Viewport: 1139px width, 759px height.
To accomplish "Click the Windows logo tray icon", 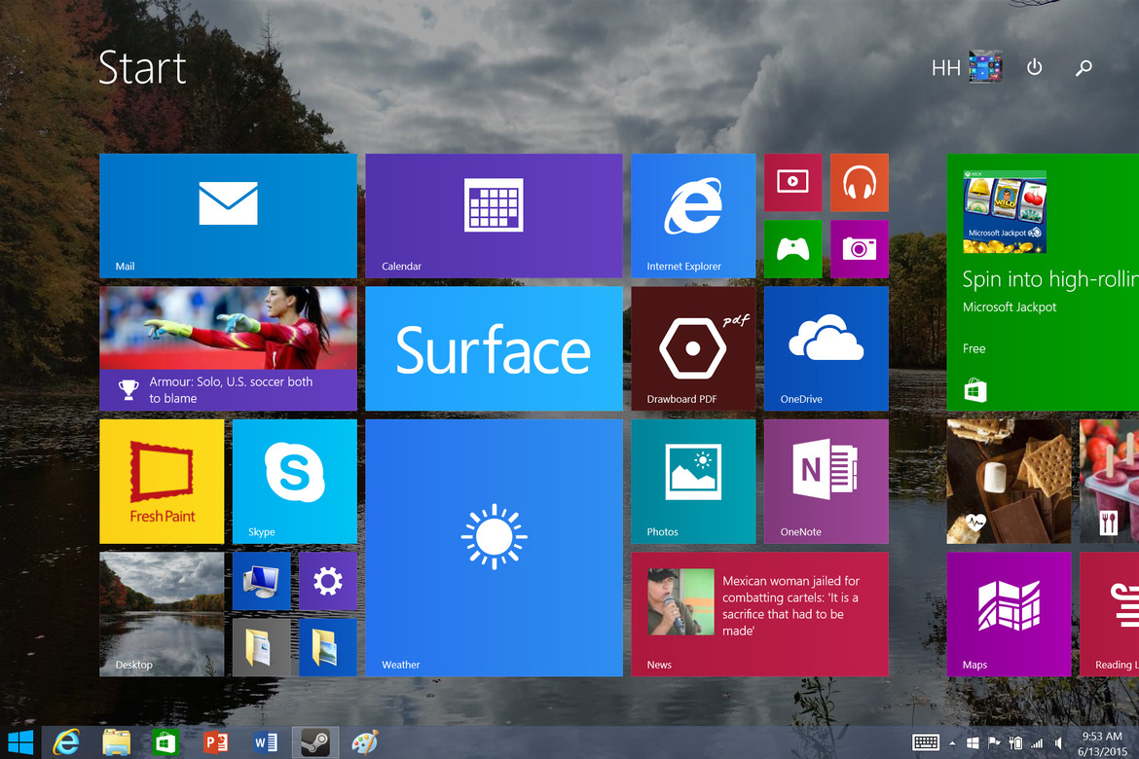I will (x=973, y=743).
